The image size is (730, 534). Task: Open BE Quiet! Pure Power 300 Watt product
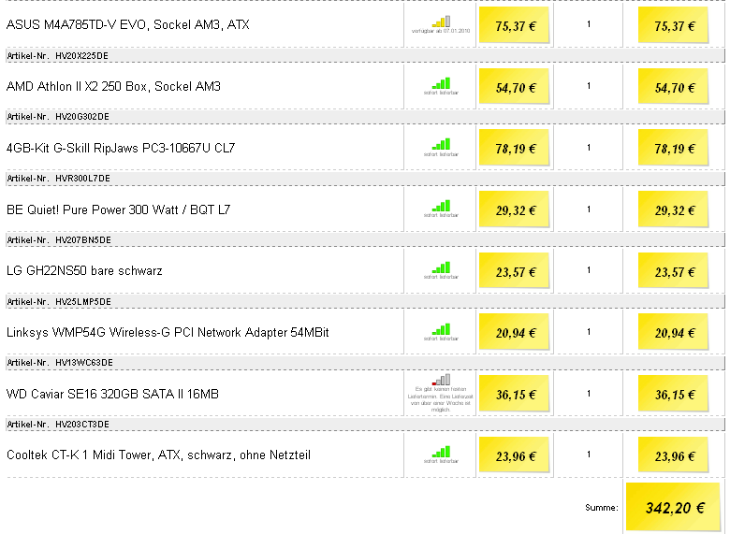pos(118,209)
